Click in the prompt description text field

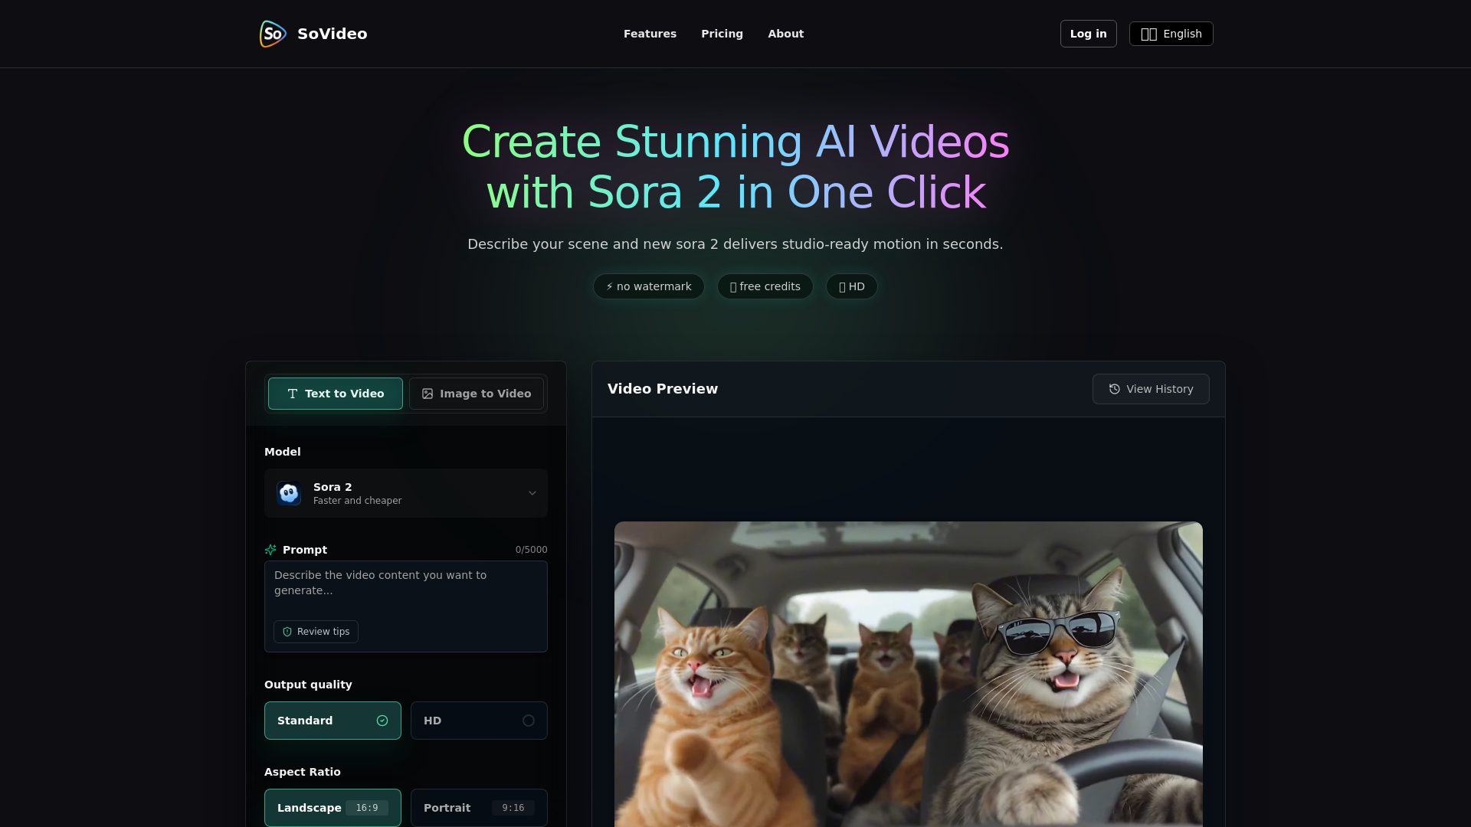(x=406, y=588)
